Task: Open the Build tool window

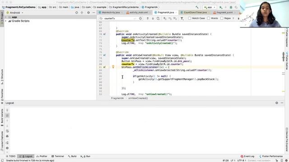Action: (72, 156)
